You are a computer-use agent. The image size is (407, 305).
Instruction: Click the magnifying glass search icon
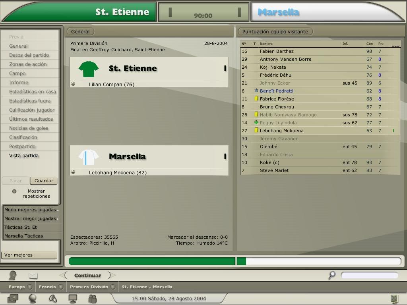(x=332, y=275)
